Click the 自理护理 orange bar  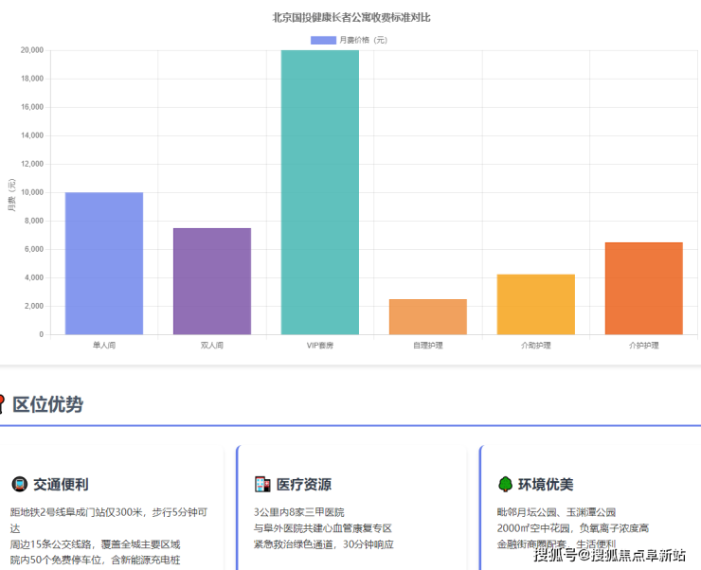[x=427, y=316]
